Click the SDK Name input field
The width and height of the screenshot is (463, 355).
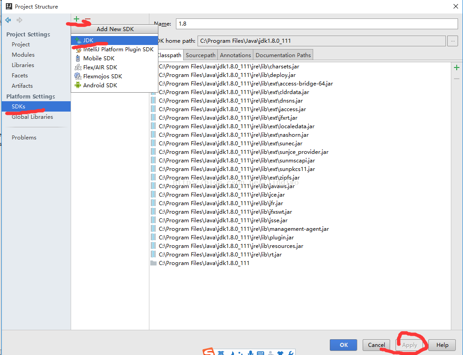click(317, 24)
